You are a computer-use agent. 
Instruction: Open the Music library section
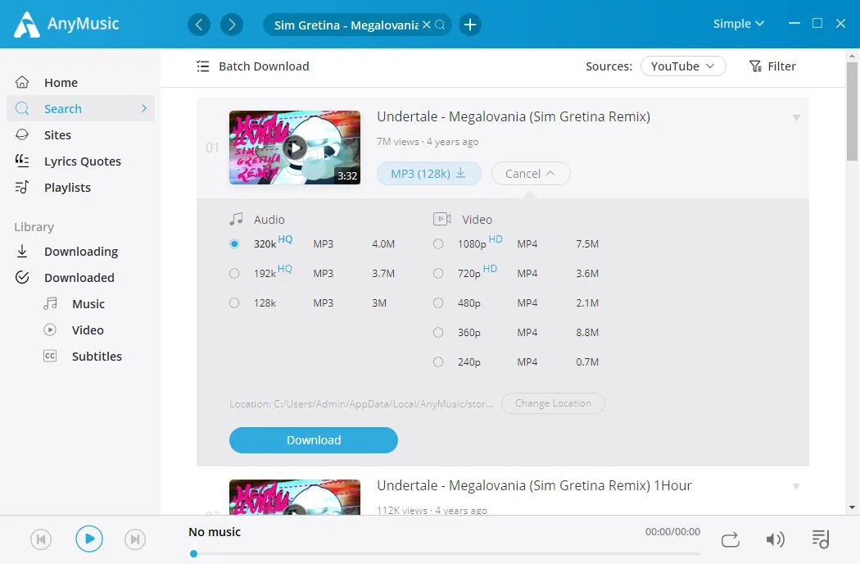point(88,303)
